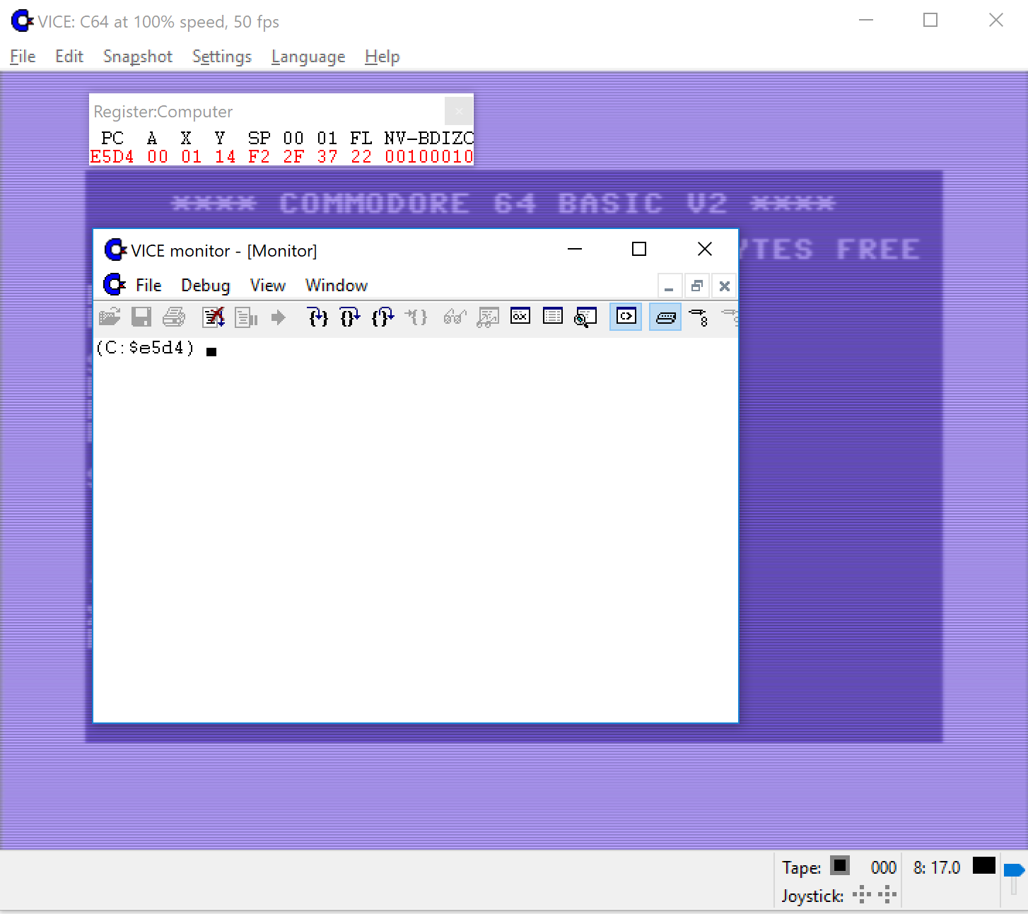Click the magnifier window toolbar icon

(x=585, y=317)
